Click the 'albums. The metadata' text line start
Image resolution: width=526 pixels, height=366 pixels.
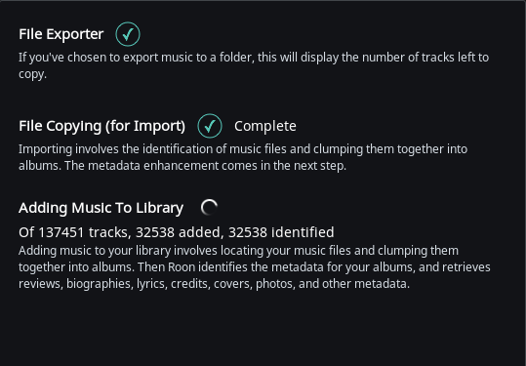pos(79,165)
